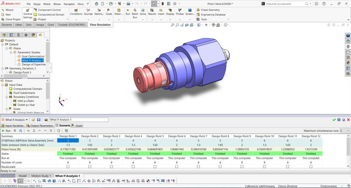Enable Recalculate for Design Point 5
Image resolution: width=351 pixels, height=188 pixels.
pyautogui.click(x=155, y=167)
